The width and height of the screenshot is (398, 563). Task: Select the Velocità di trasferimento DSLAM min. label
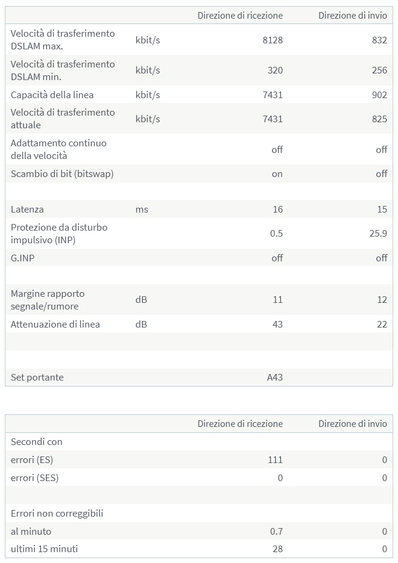click(62, 70)
